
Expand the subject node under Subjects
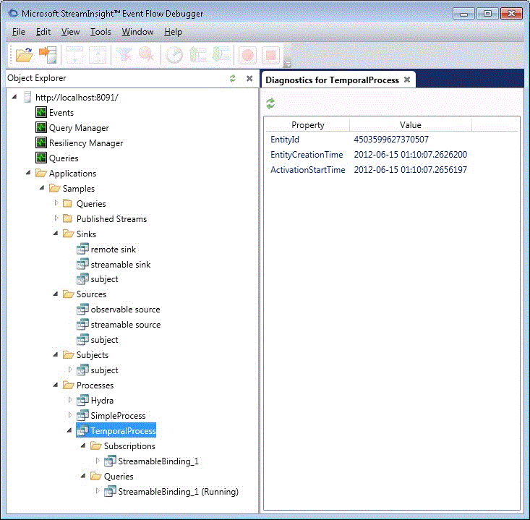pyautogui.click(x=70, y=369)
